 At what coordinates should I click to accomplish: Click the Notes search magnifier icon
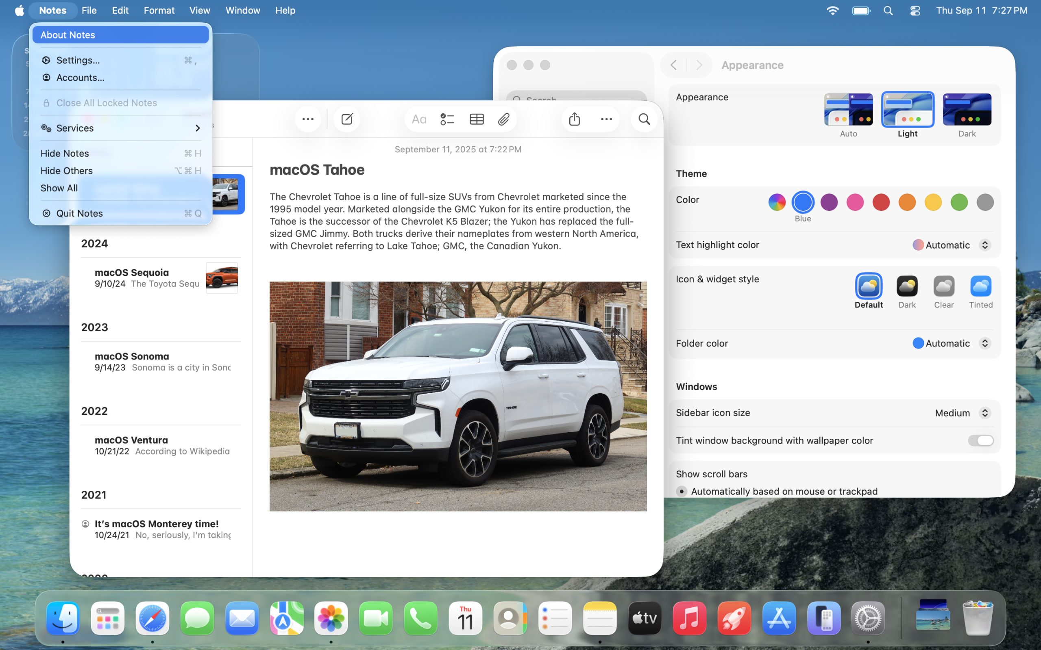pyautogui.click(x=644, y=119)
